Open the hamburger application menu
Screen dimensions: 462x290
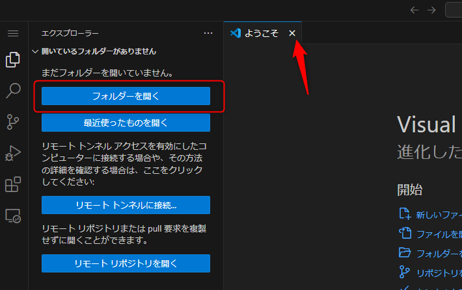(13, 33)
